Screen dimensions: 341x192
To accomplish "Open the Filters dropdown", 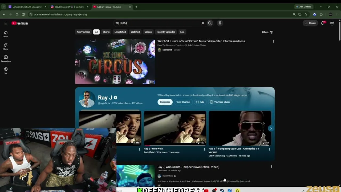I will click(x=267, y=32).
